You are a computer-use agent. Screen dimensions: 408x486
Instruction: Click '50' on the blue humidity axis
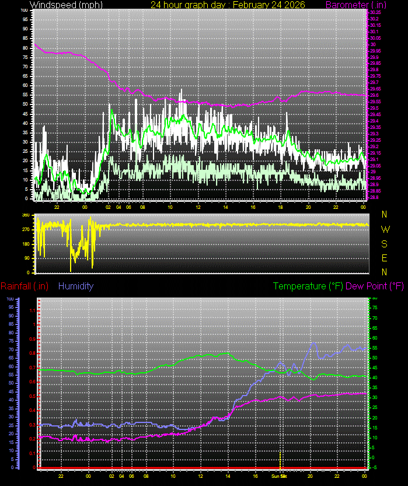11,383
